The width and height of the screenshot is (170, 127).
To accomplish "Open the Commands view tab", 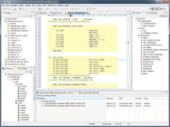I will coord(152,12).
